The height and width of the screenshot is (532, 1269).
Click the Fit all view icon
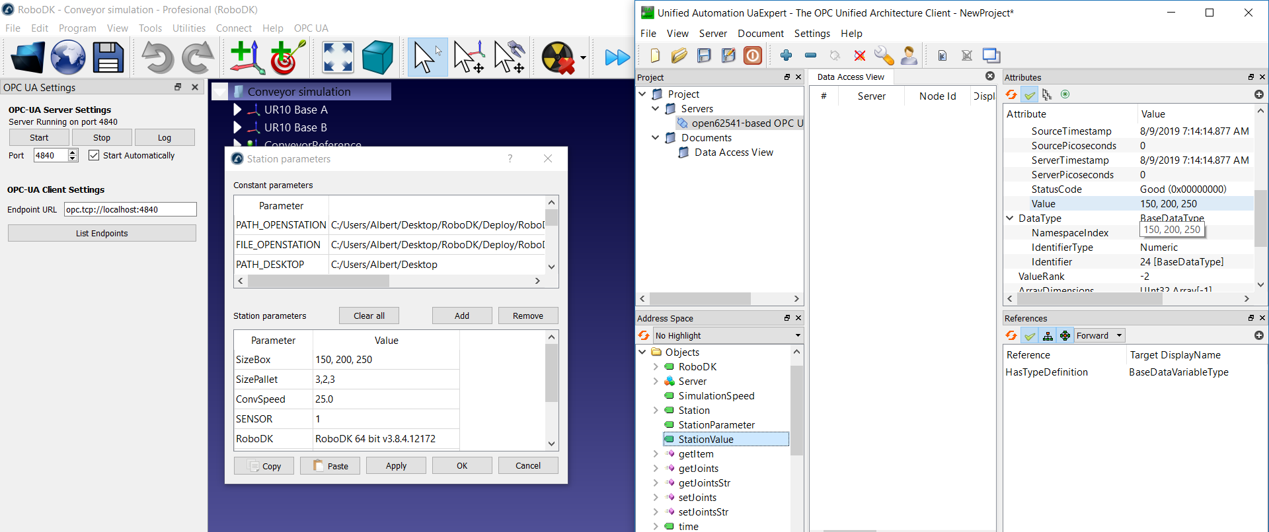click(x=338, y=57)
